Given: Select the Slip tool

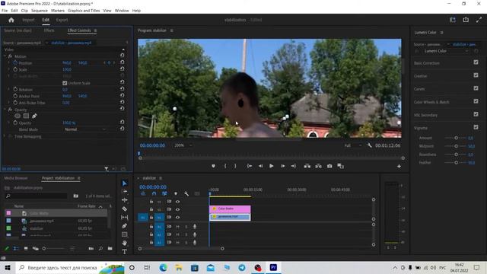Looking at the screenshot, I should tap(124, 217).
